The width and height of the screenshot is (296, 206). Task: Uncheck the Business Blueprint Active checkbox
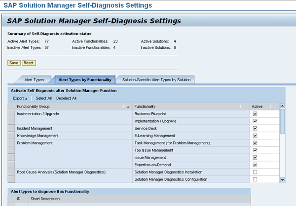[x=255, y=114]
